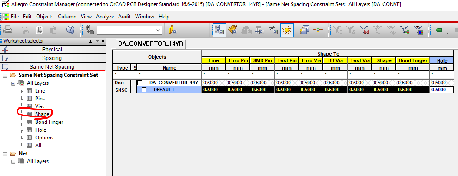Screen dimensions: 458x176
Task: Open the Vias worksheet in the tree
Action: point(40,106)
